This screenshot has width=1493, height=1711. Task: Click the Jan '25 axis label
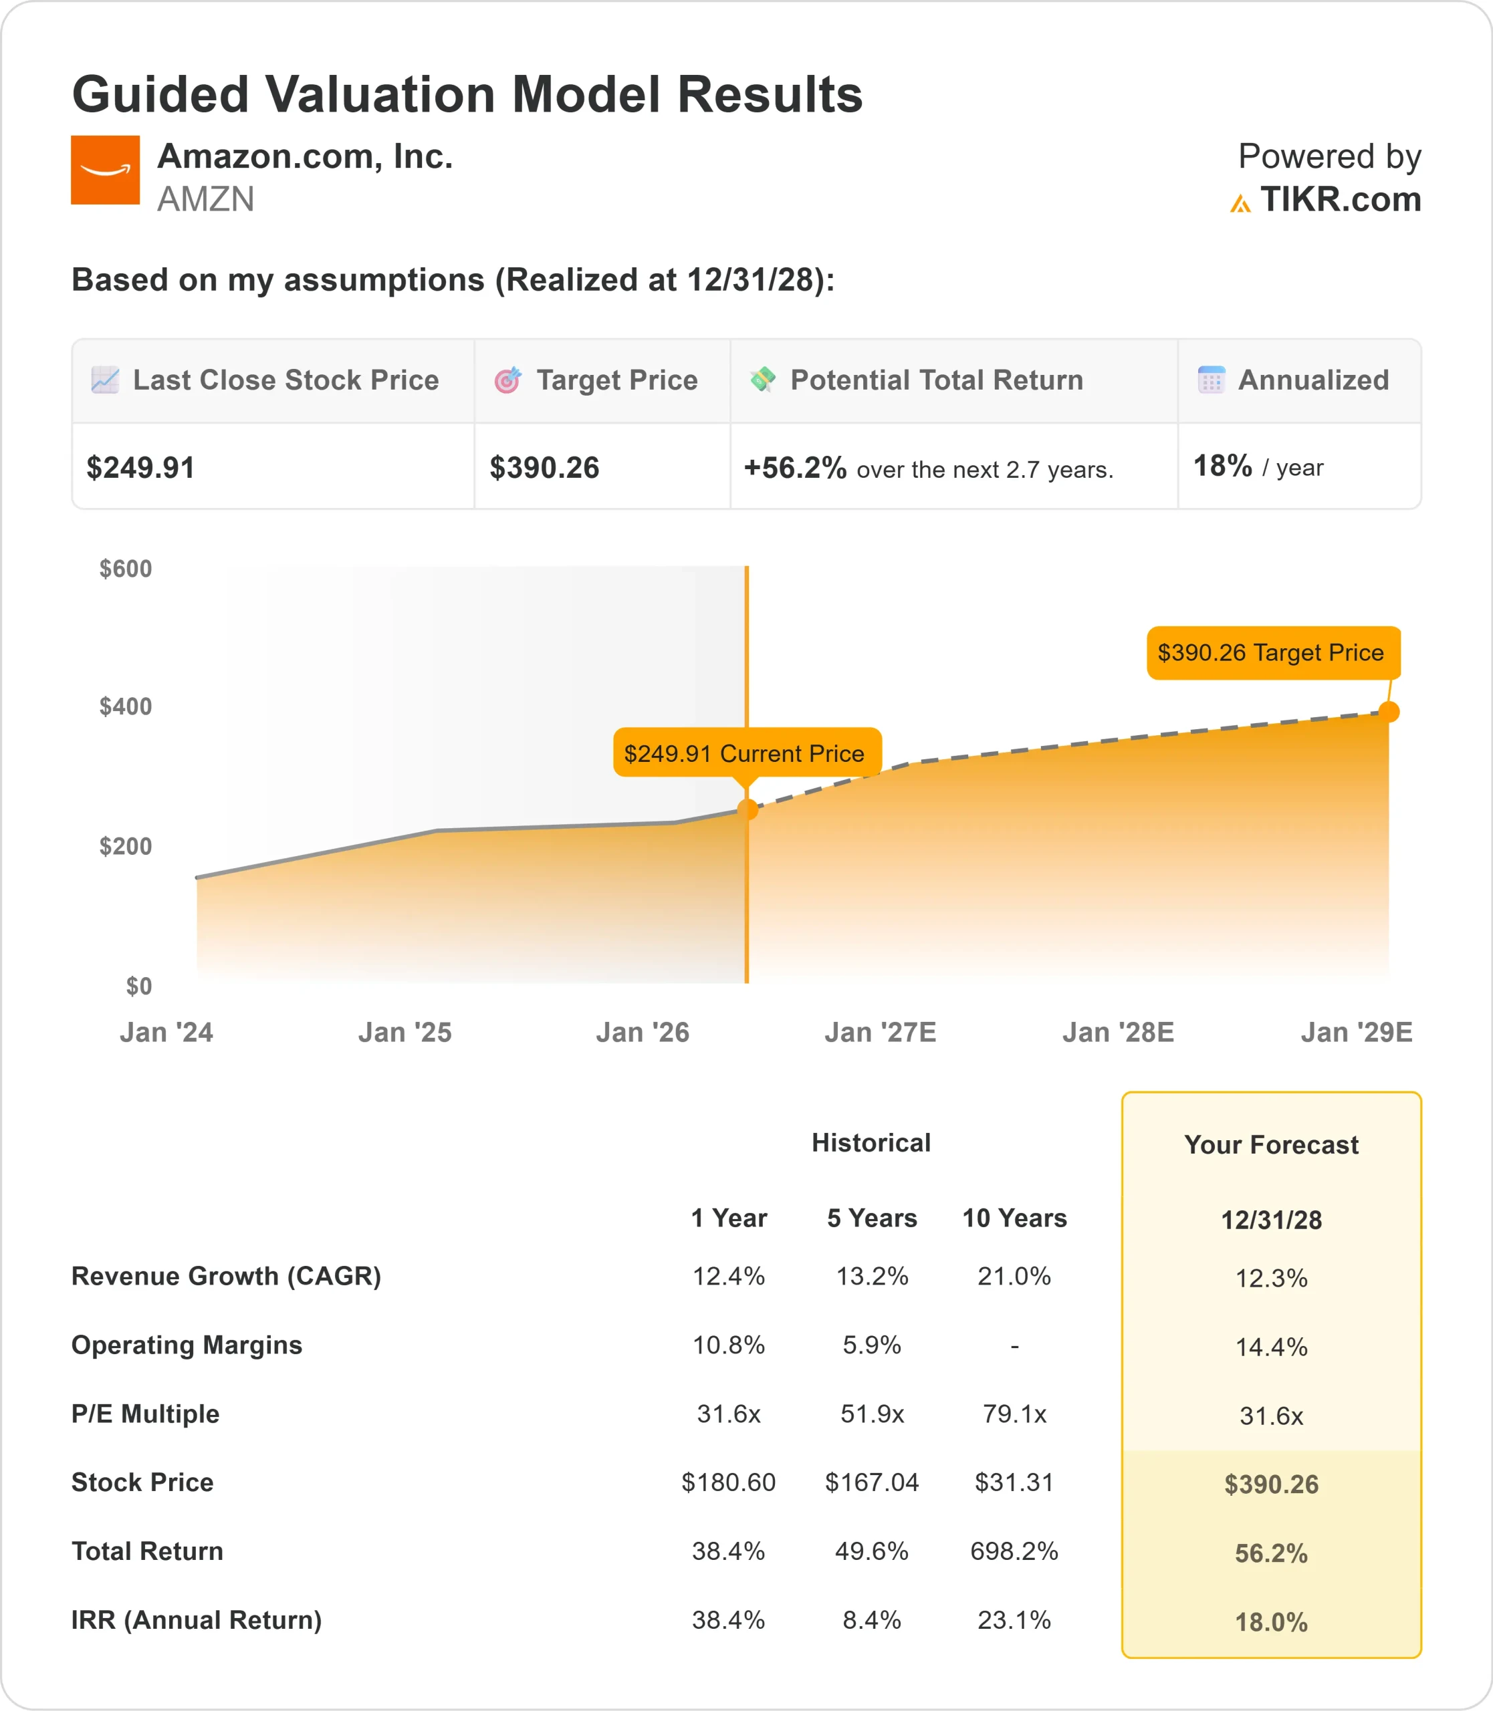(x=405, y=1033)
